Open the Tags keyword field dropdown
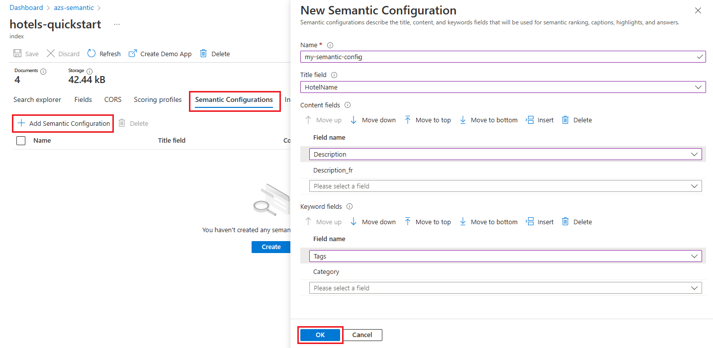Image resolution: width=713 pixels, height=348 pixels. pos(505,256)
